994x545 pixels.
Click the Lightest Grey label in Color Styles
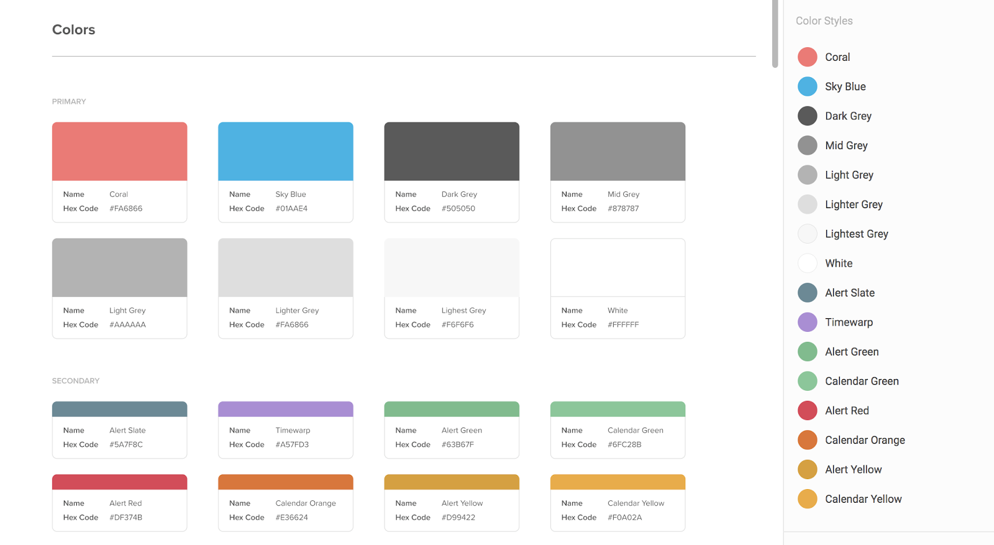pos(857,234)
